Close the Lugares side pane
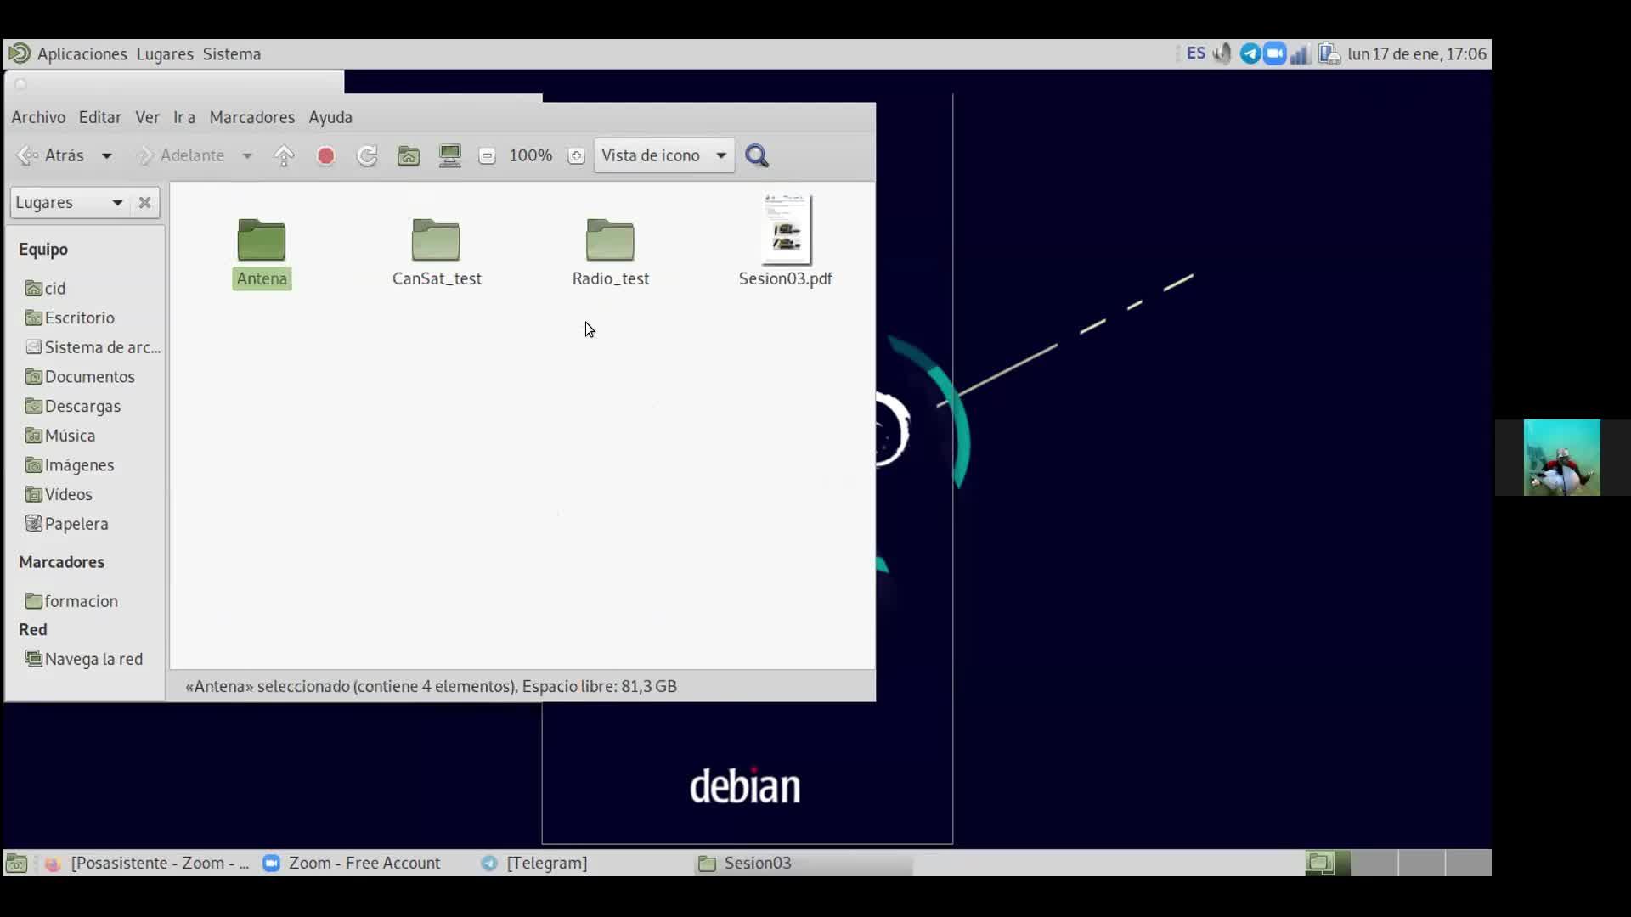Screen dimensions: 1631x917 point(145,203)
